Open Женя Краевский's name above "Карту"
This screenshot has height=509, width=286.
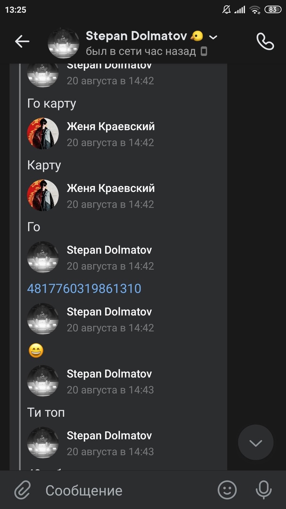tap(111, 126)
